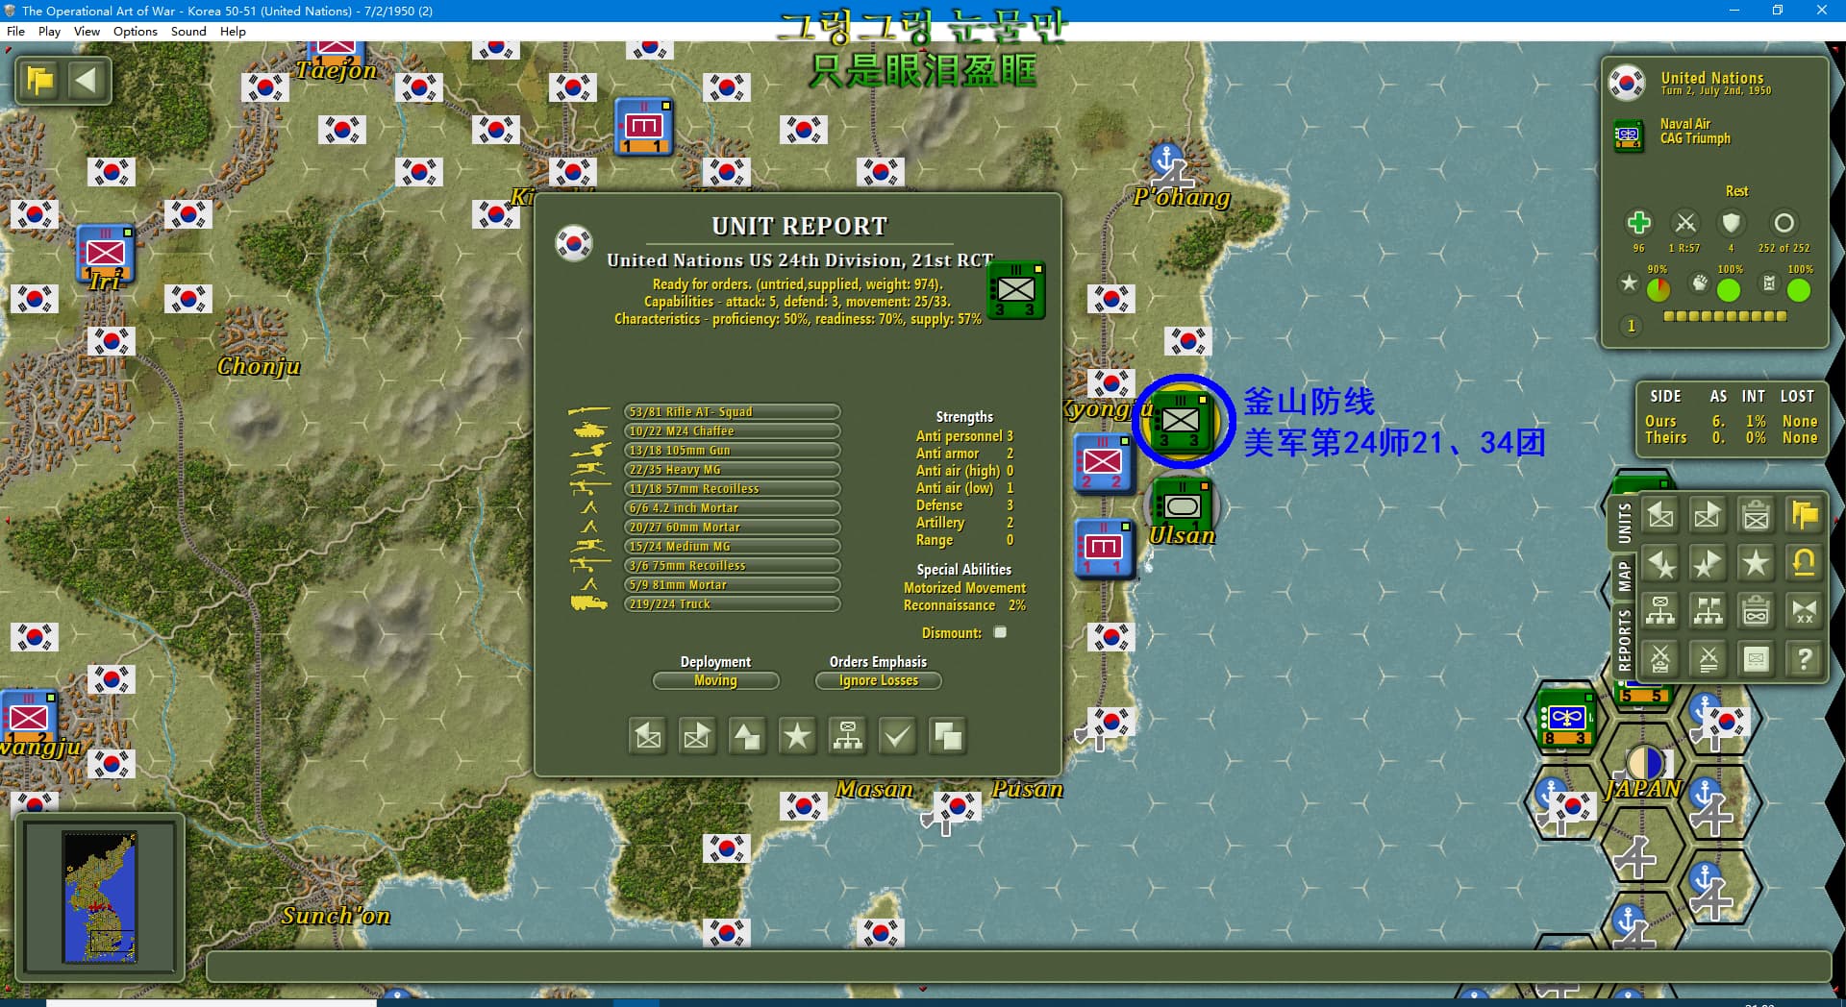This screenshot has width=1846, height=1007.
Task: Click the bowtie XX division icon
Action: pyautogui.click(x=1805, y=611)
